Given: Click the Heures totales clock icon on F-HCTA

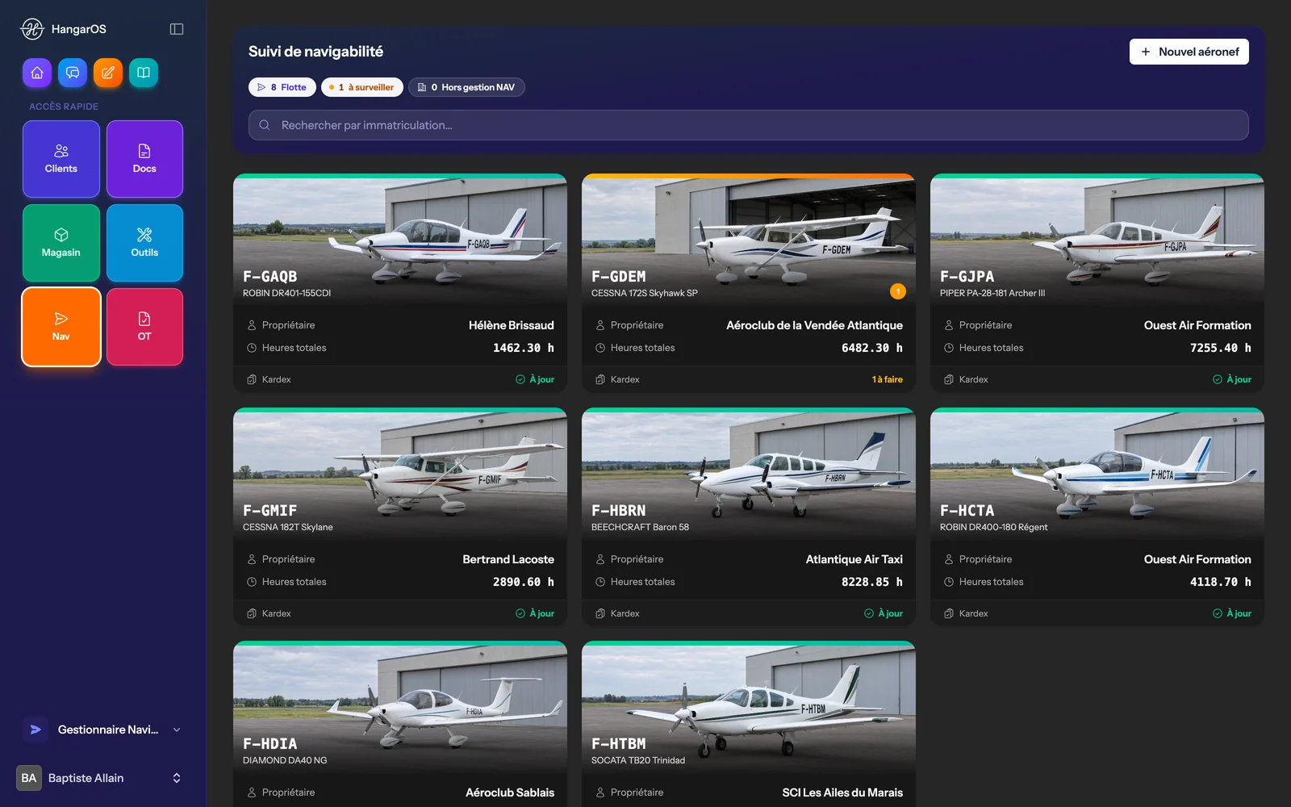Looking at the screenshot, I should 949,582.
